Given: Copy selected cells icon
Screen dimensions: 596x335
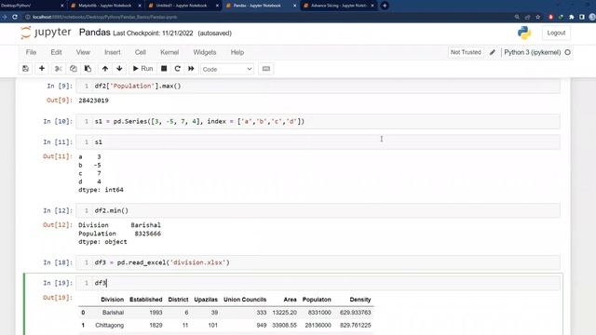Looking at the screenshot, I should pos(73,69).
